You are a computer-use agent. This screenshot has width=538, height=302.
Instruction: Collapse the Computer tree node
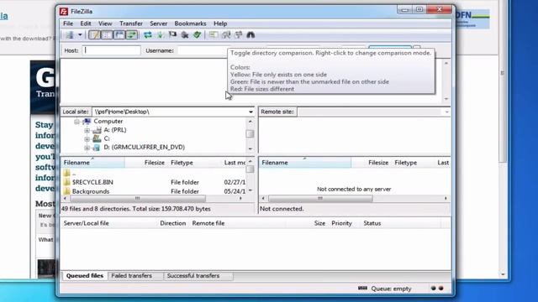point(76,122)
